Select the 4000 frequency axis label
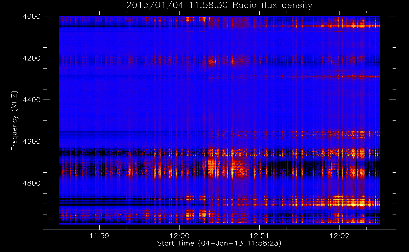Image resolution: width=409 pixels, height=252 pixels. [32, 16]
